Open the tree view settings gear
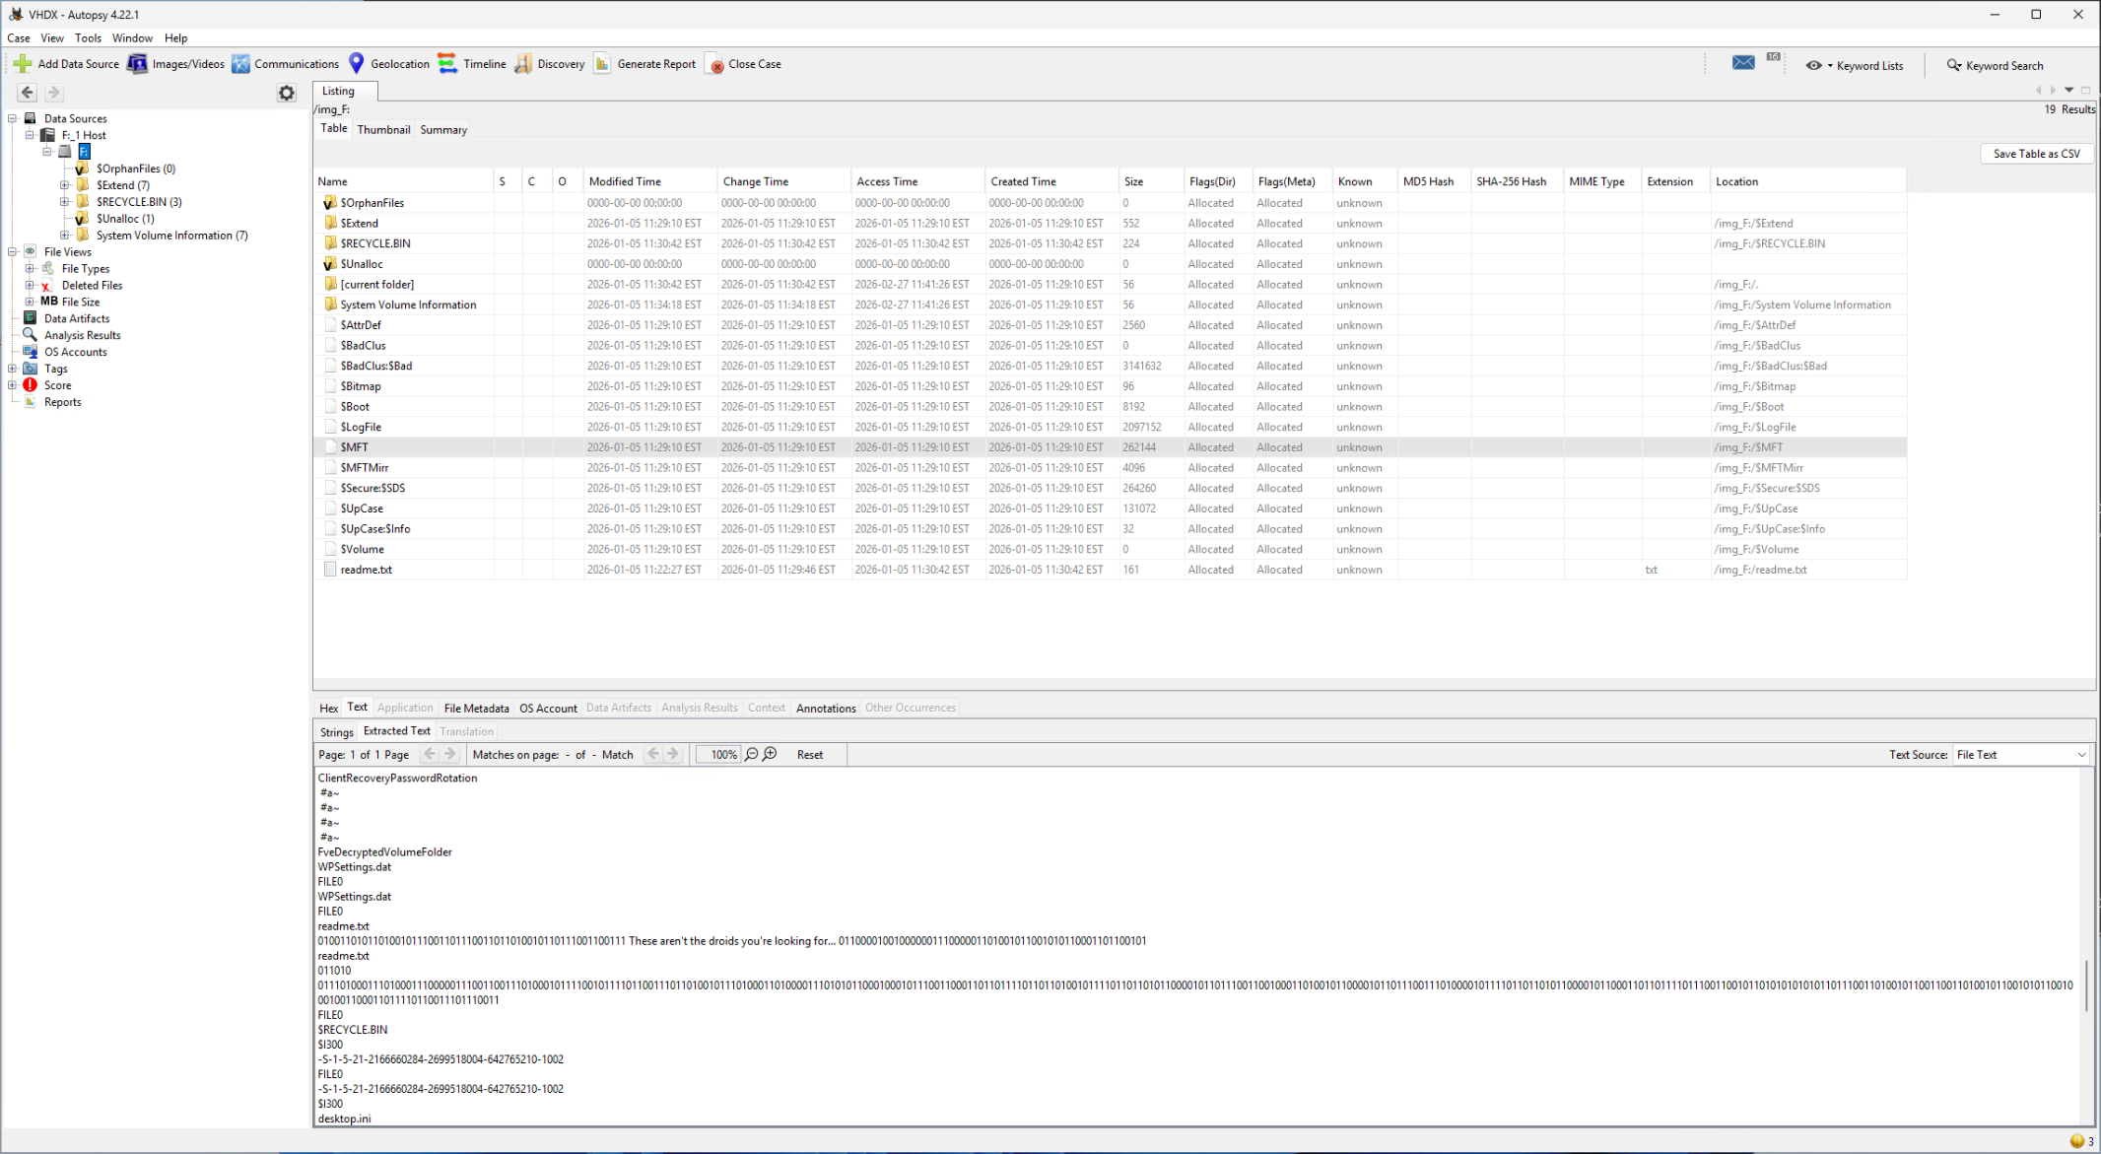 [x=287, y=93]
